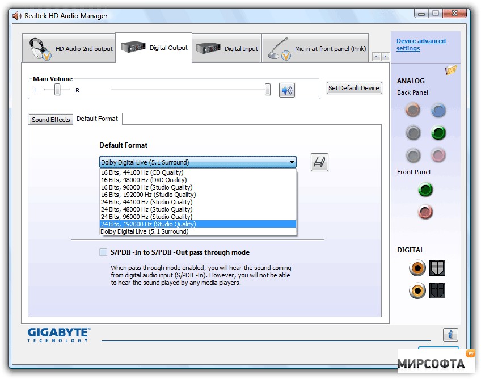
Task: Click the blue back panel jack
Action: tap(438, 110)
